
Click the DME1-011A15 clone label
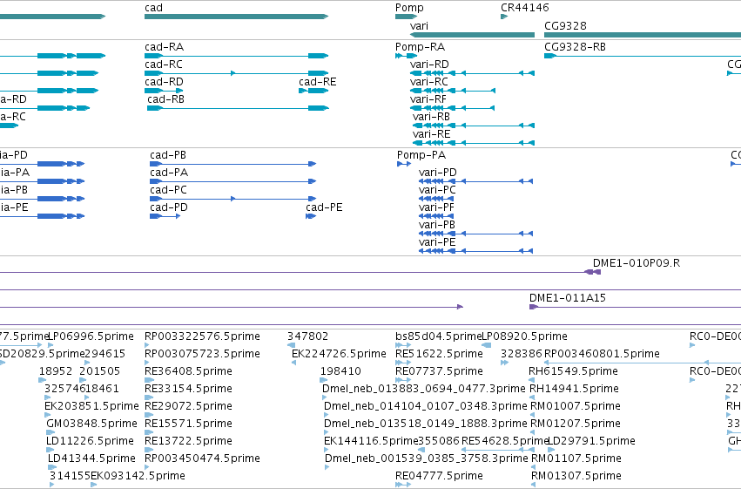pos(567,298)
